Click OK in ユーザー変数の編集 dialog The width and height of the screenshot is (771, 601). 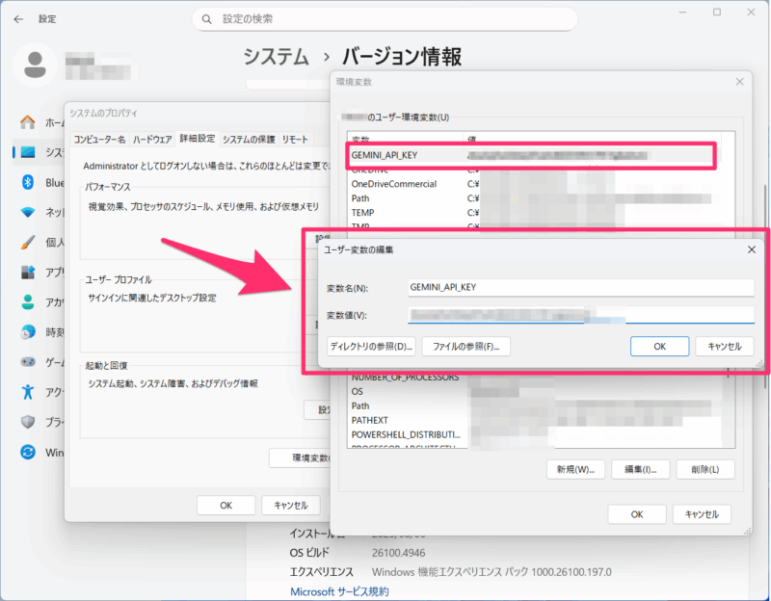[x=660, y=347]
